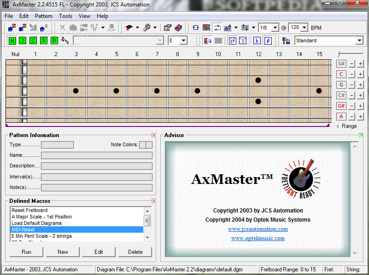Toggle the E-flat note names icon
369x275 pixels.
coord(233,41)
